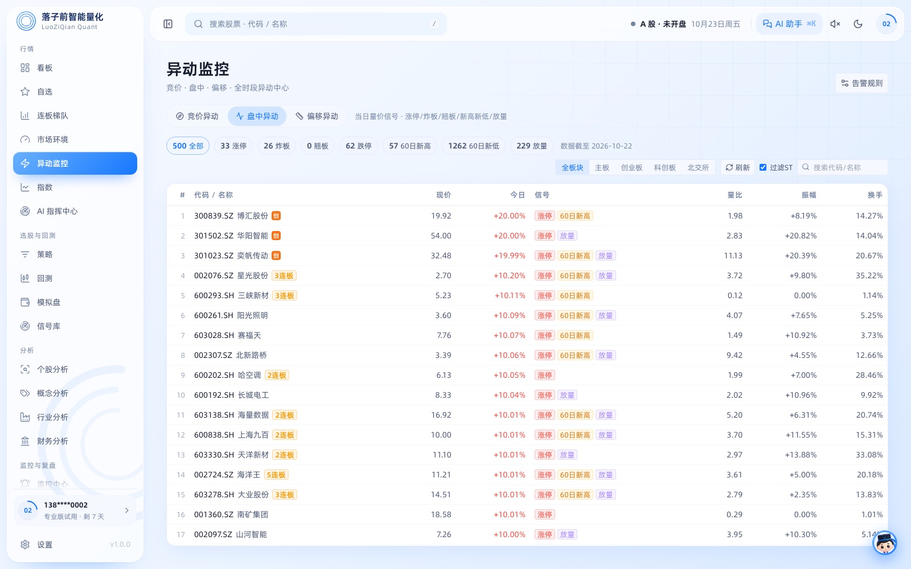Open stock row 300839.SZ 博汇股份
Screen dimensions: 911x569
pos(527,216)
